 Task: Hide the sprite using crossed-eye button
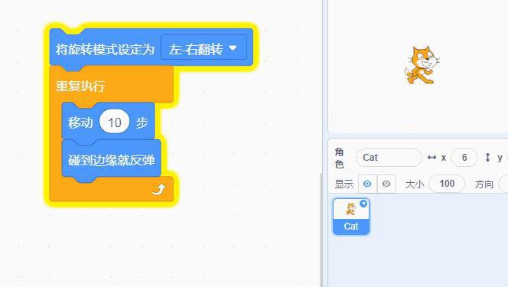[386, 184]
